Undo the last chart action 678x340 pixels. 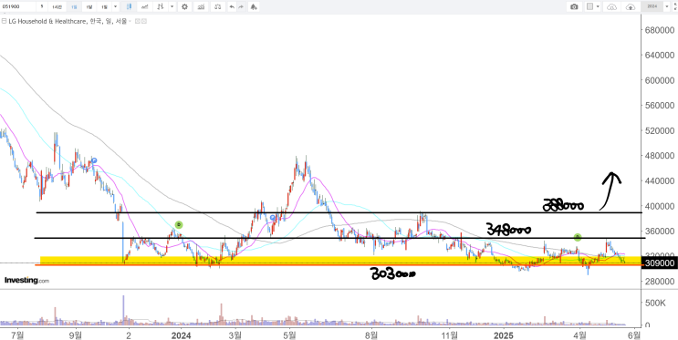click(x=232, y=6)
